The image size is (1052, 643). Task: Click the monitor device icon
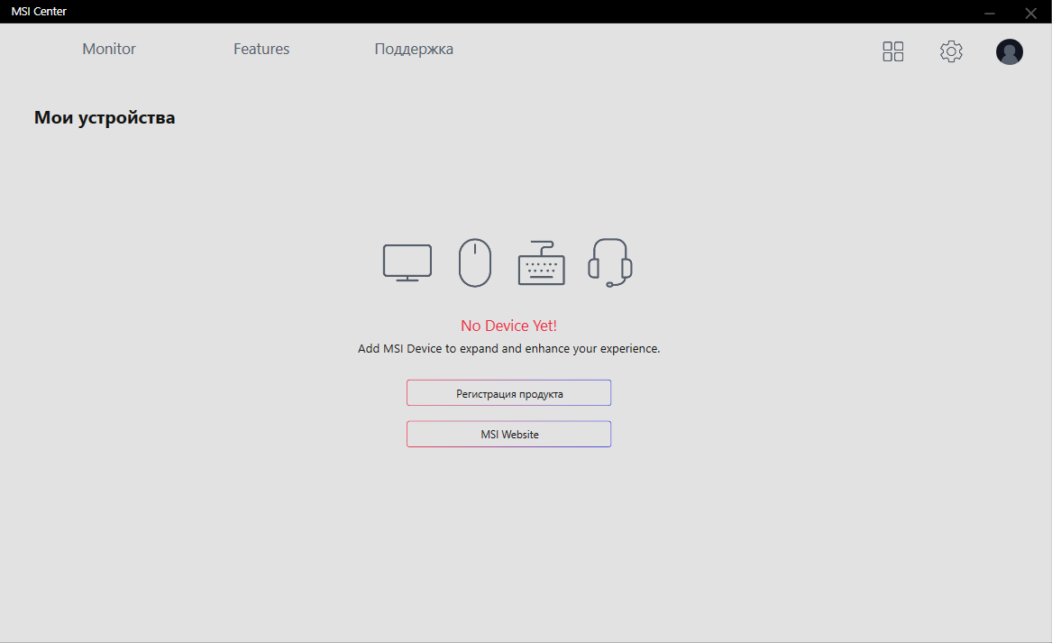(407, 262)
